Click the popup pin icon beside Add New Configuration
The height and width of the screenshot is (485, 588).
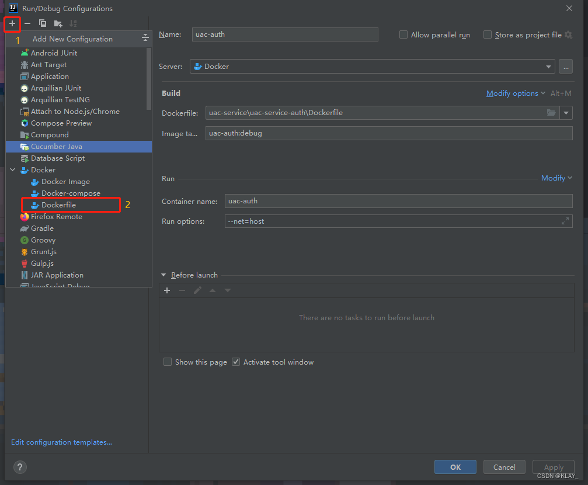(x=145, y=37)
